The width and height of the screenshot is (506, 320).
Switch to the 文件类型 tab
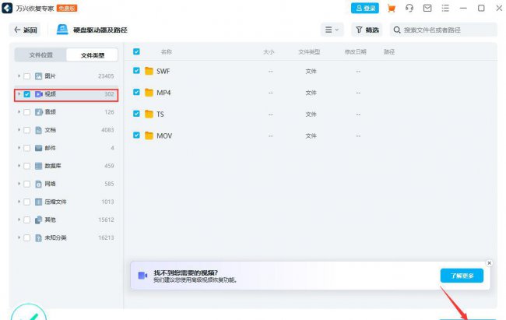tap(93, 55)
